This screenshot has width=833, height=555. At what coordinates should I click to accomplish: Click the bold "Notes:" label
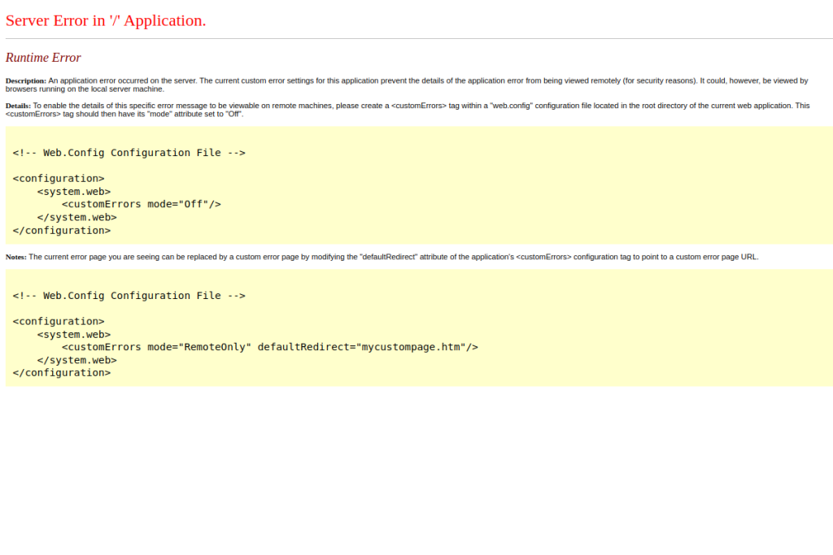[16, 257]
